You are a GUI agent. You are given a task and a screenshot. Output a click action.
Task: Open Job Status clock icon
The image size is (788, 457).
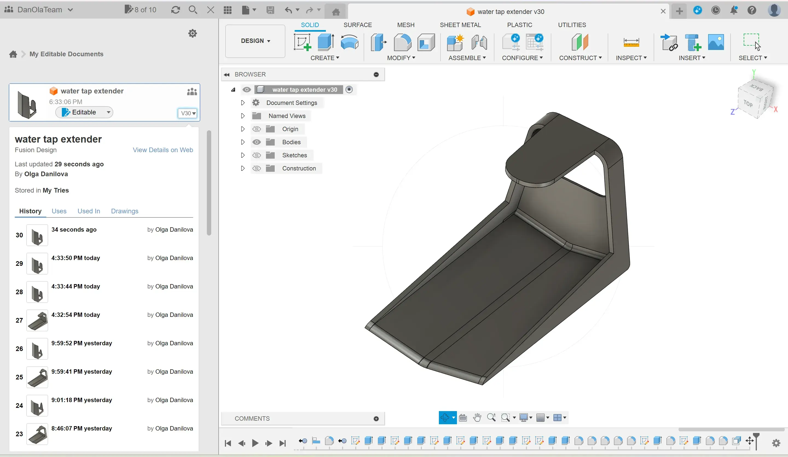click(x=715, y=10)
